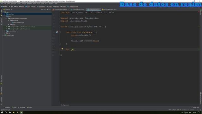Expand the androidTest package arrow

tap(7, 27)
